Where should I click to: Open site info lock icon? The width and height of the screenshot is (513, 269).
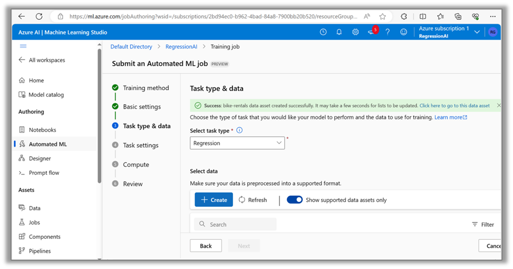(60, 16)
